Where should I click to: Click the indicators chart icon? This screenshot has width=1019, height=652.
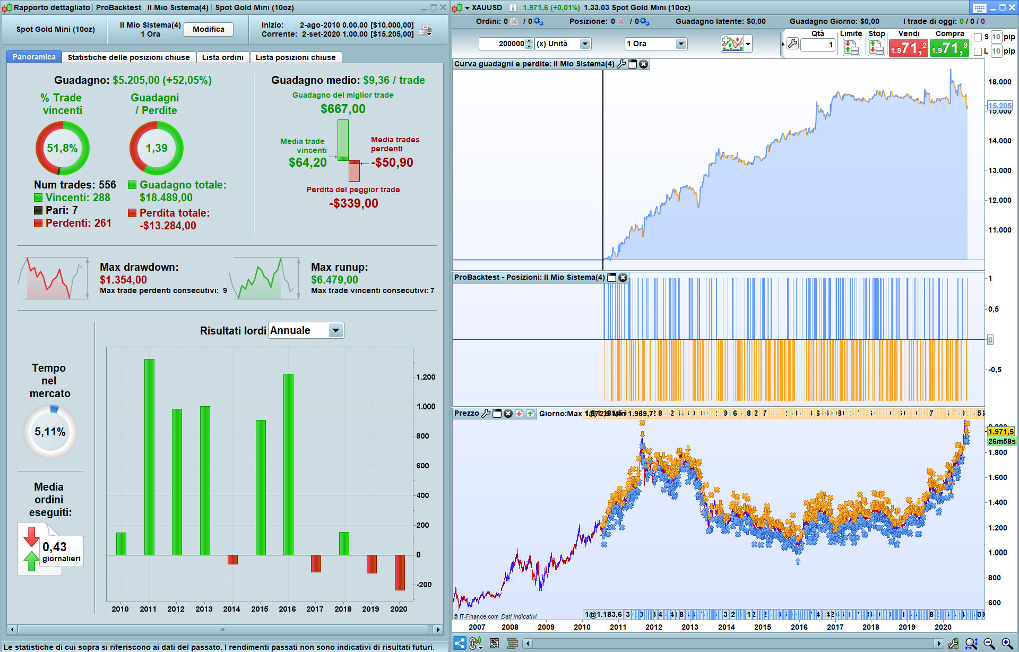(x=732, y=44)
